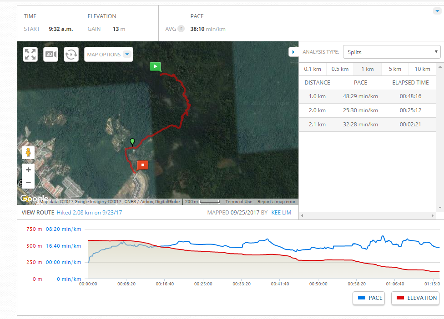Click the question mark next to AVG pace
Image resolution: width=444 pixels, height=319 pixels.
click(x=181, y=29)
